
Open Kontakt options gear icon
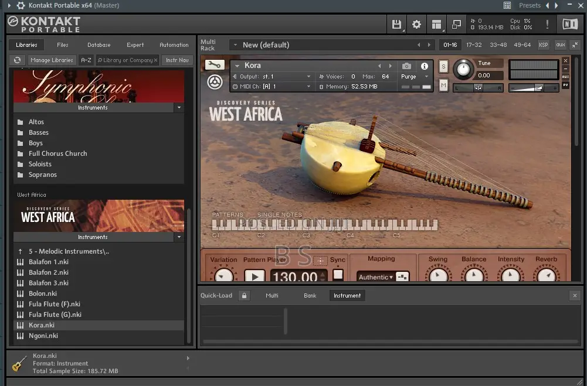416,25
